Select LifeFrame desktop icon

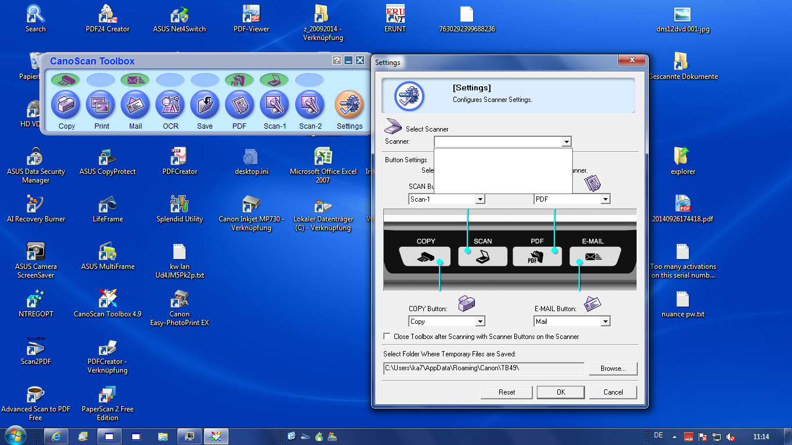[108, 209]
